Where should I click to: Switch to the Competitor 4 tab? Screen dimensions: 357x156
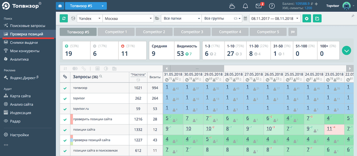tap(230, 32)
